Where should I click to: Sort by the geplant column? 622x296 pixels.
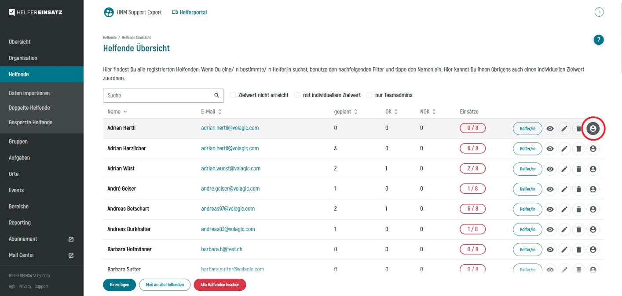coord(346,112)
